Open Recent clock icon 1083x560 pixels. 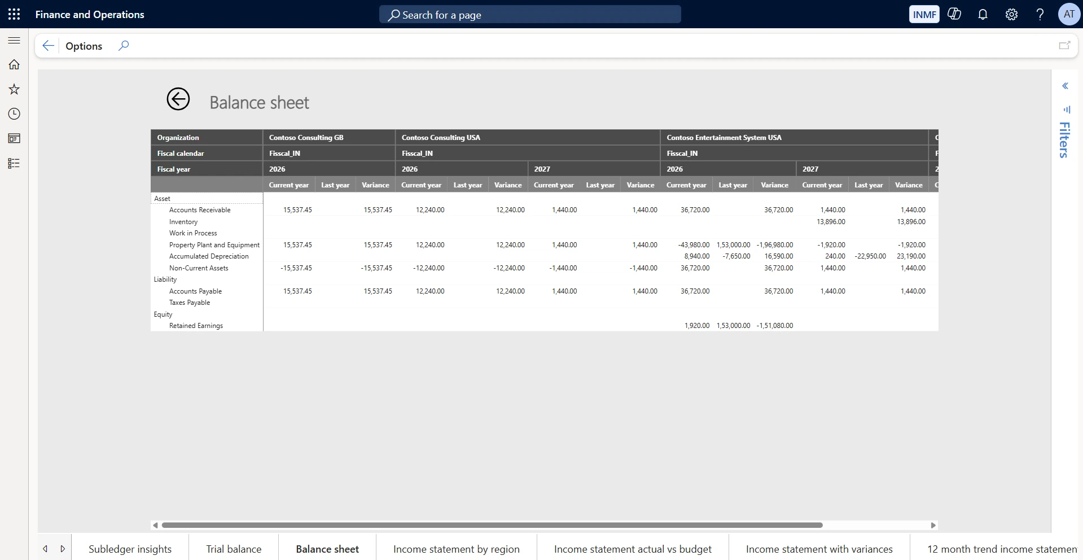(14, 114)
